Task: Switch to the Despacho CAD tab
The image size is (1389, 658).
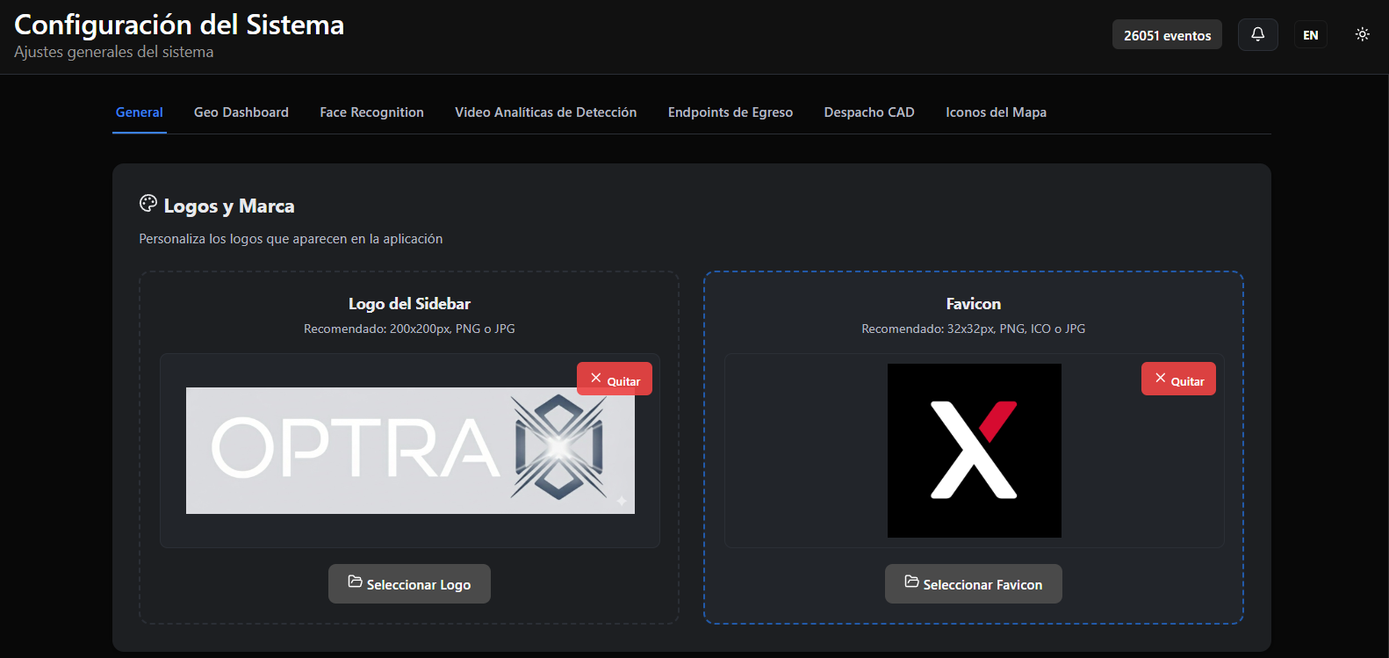Action: 869,112
